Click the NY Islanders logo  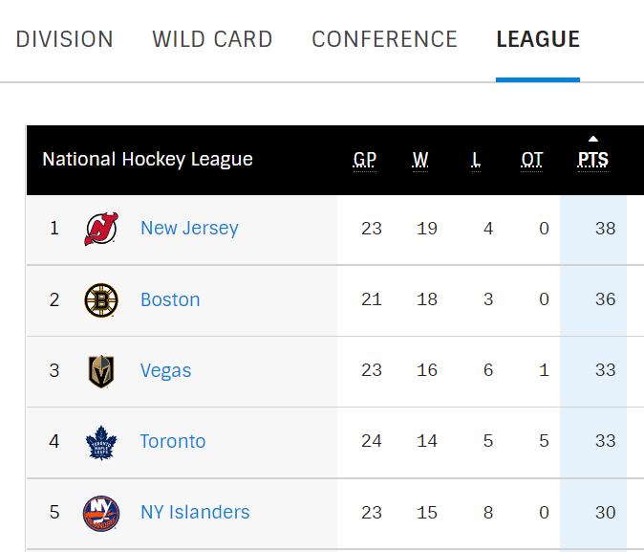click(101, 513)
